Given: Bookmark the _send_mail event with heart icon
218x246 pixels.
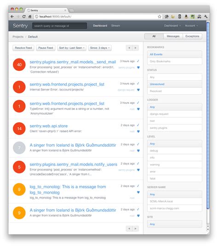Looking at the screenshot, I should click(138, 68).
